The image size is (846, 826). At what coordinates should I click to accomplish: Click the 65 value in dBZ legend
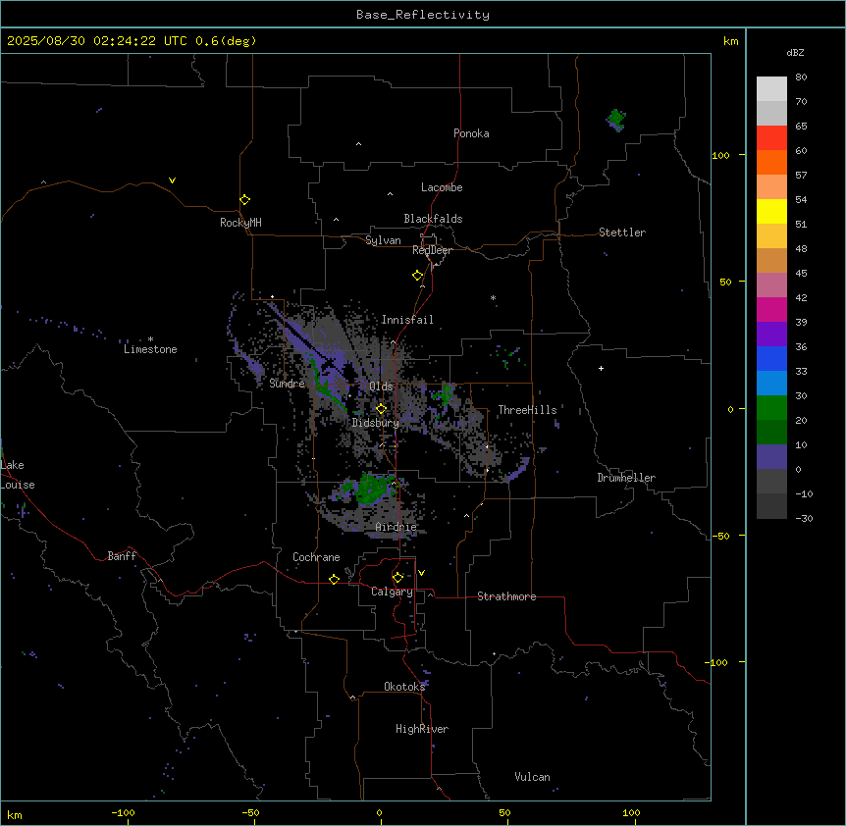pyautogui.click(x=801, y=126)
